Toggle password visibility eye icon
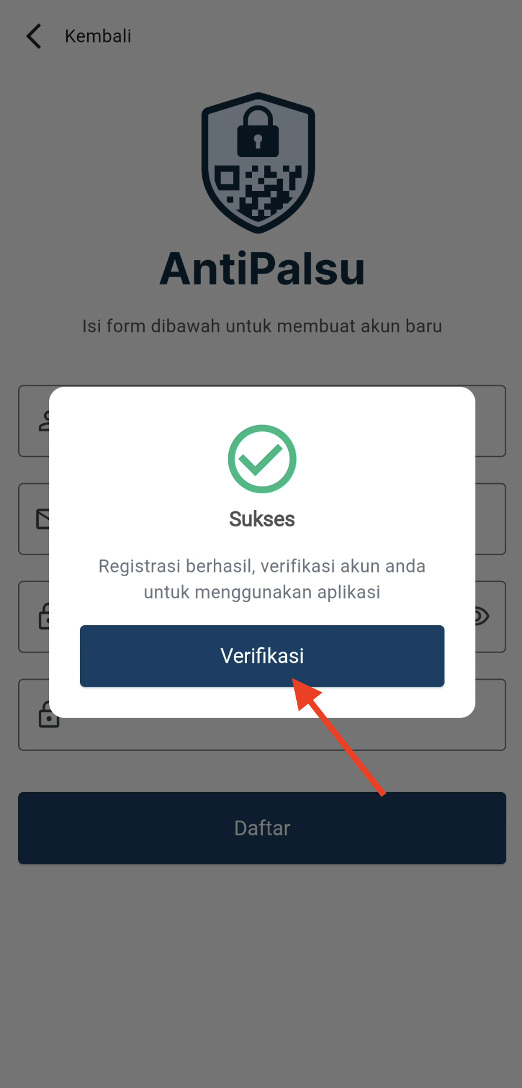The width and height of the screenshot is (522, 1088). pos(482,617)
